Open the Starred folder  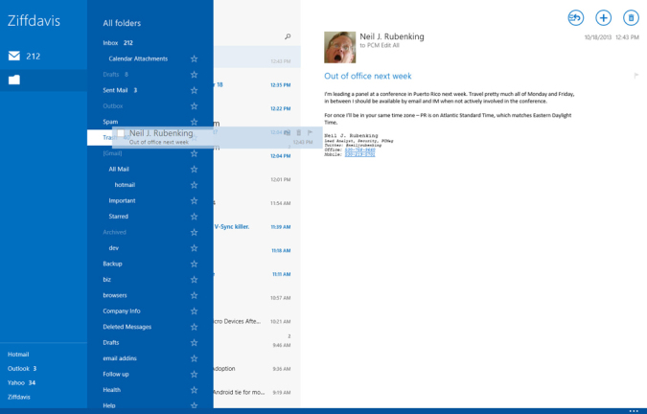coord(119,217)
